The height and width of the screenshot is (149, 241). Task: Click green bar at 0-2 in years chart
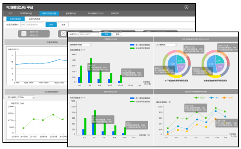coord(85,126)
